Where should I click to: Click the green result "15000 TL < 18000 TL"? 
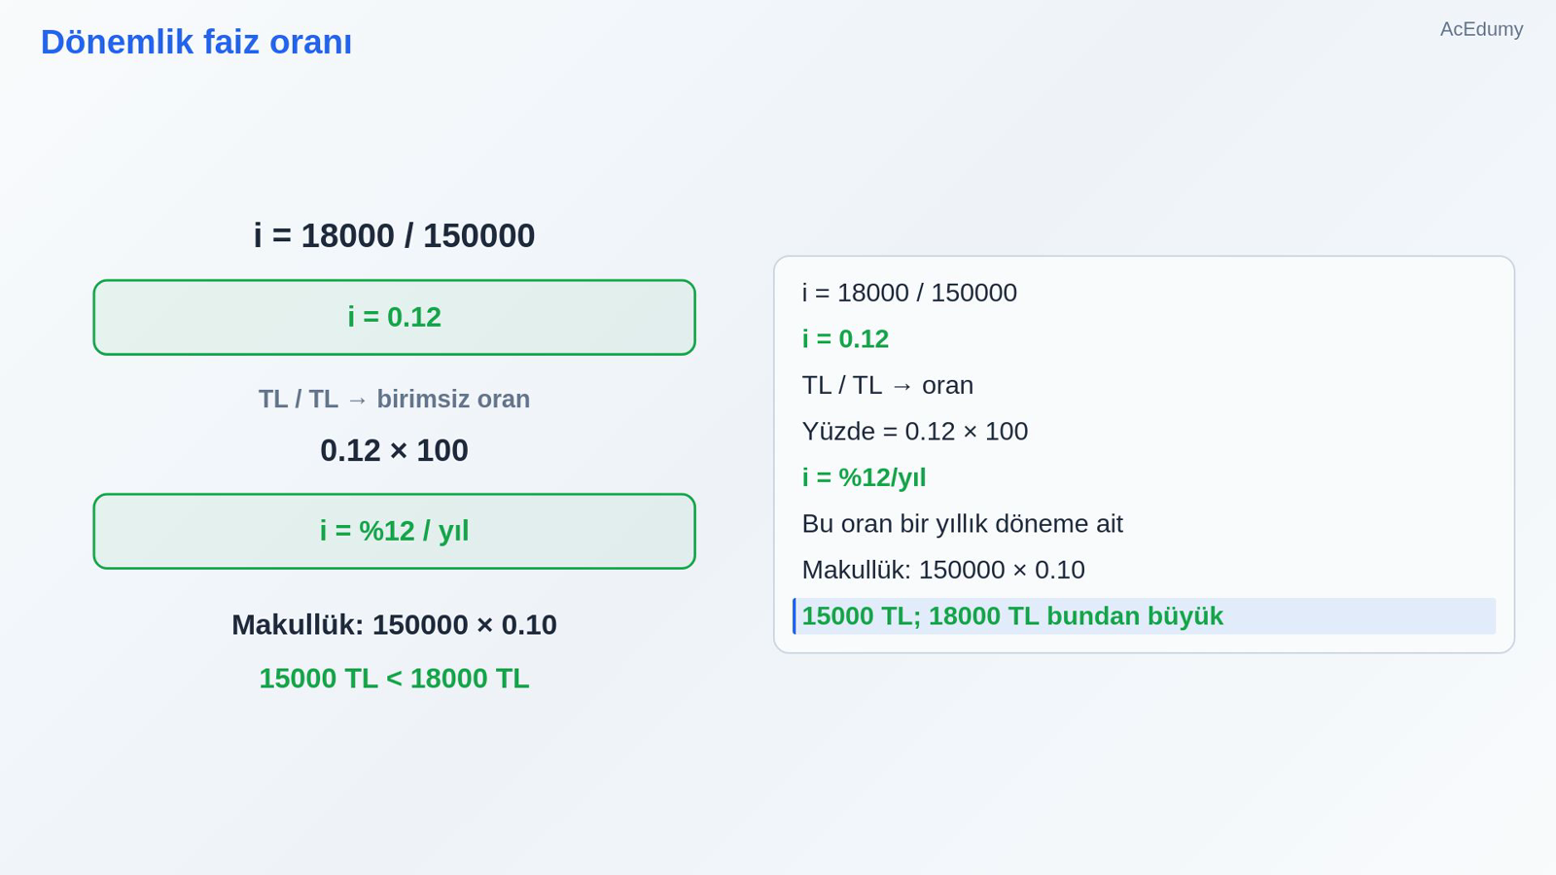click(x=394, y=679)
